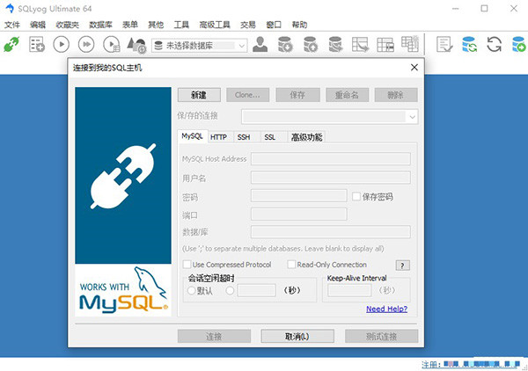Open the 收藏夹 menu
Screen dimensions: 528x371
coord(68,25)
